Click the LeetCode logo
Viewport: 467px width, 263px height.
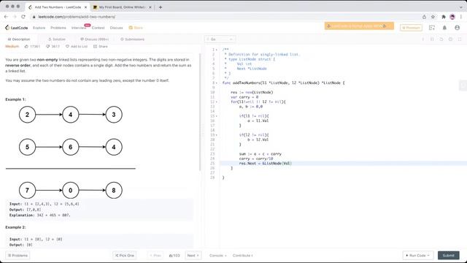click(16, 28)
